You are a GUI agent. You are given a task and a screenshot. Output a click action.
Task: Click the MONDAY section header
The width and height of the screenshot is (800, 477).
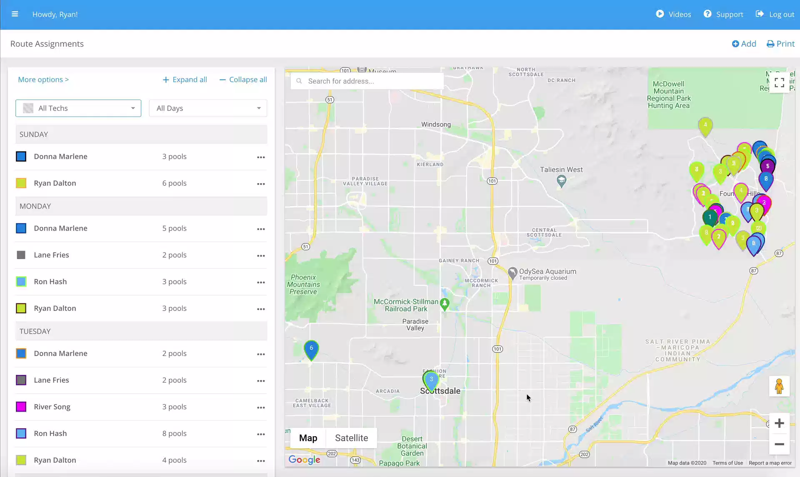141,206
